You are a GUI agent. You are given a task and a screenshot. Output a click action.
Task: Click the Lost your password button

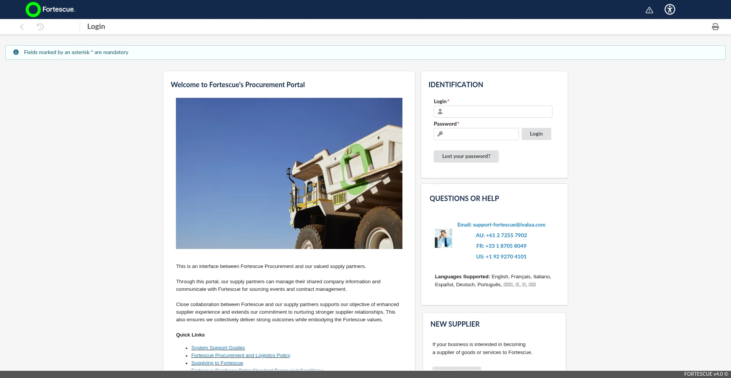[466, 156]
